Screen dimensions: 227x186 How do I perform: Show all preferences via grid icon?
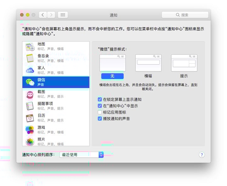point(63,15)
